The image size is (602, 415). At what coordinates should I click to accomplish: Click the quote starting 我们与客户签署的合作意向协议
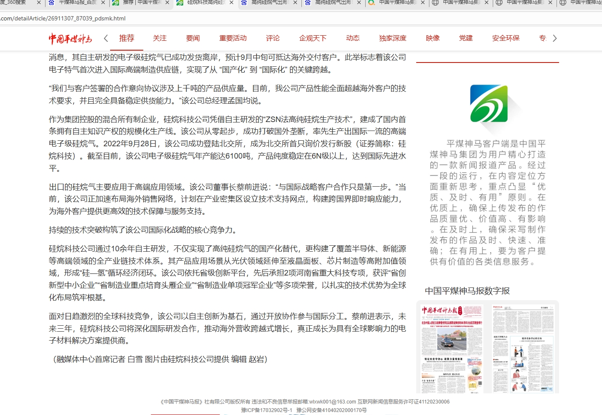227,94
